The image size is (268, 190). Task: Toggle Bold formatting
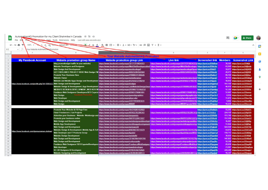85,45
